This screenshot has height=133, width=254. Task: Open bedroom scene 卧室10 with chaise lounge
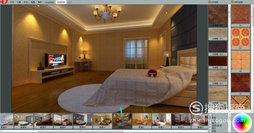pyautogui.click(x=102, y=121)
